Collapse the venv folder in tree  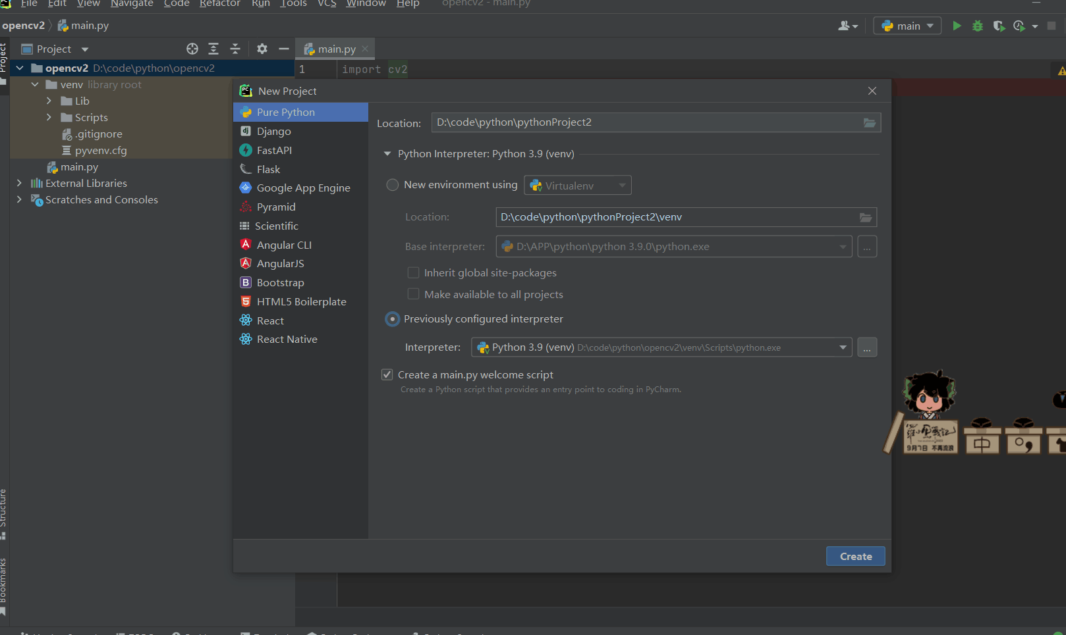(x=35, y=84)
